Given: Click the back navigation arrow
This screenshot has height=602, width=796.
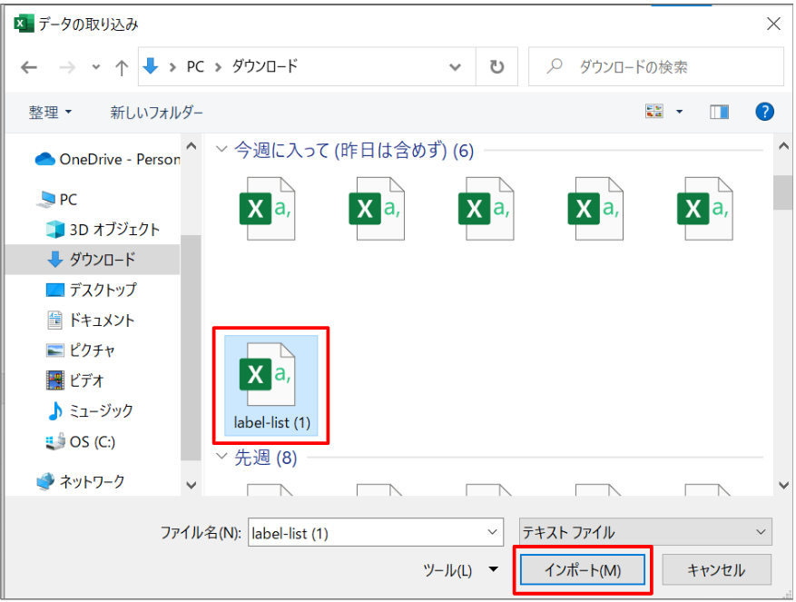Looking at the screenshot, I should tap(29, 67).
